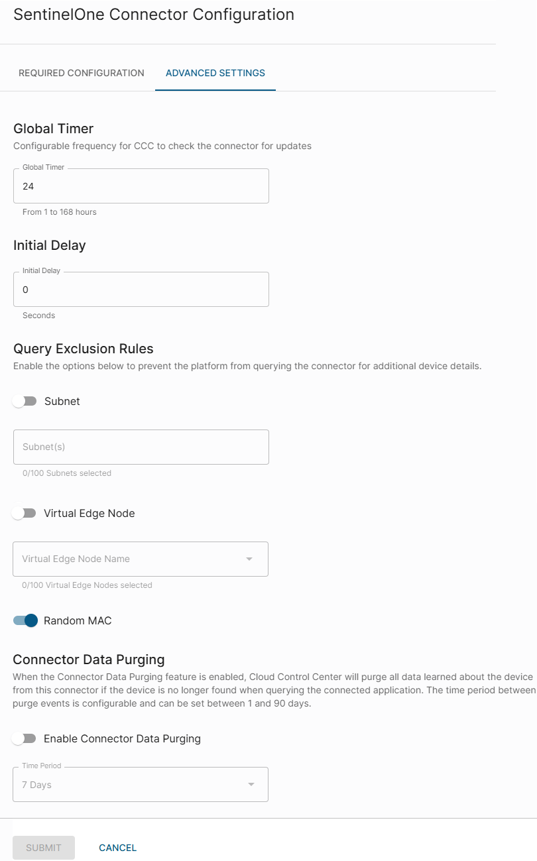Click the '0/100 Subnets selected' text
This screenshot has height=861, width=537.
(67, 473)
